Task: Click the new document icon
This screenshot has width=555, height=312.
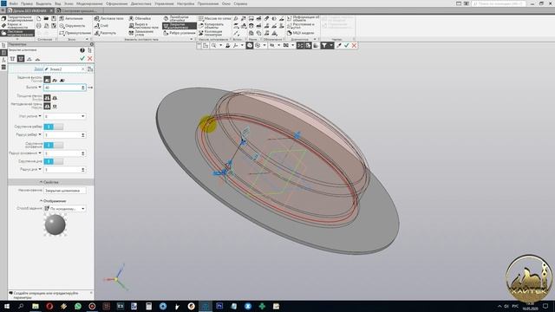Action: (x=39, y=18)
